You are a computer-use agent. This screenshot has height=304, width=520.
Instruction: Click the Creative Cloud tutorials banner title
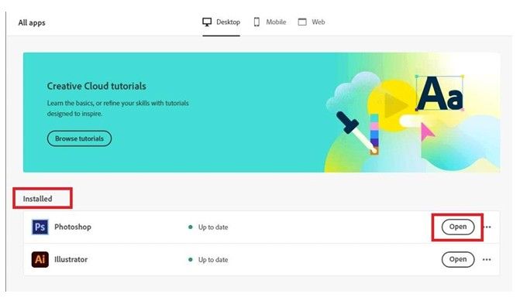(97, 86)
